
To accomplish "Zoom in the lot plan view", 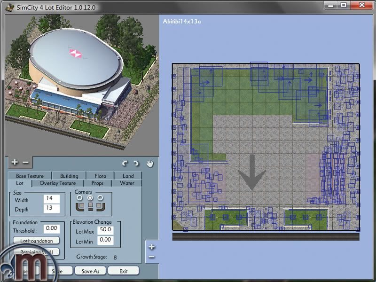I will [x=152, y=247].
